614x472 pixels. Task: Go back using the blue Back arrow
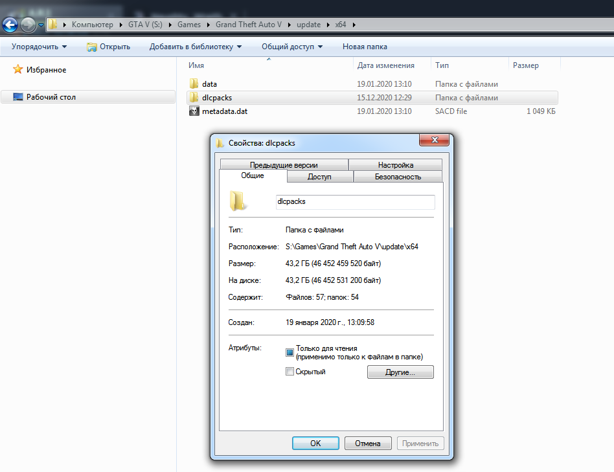point(10,25)
